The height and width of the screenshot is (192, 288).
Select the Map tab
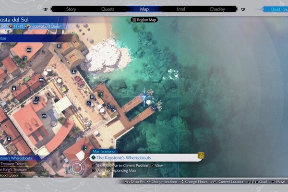144,9
